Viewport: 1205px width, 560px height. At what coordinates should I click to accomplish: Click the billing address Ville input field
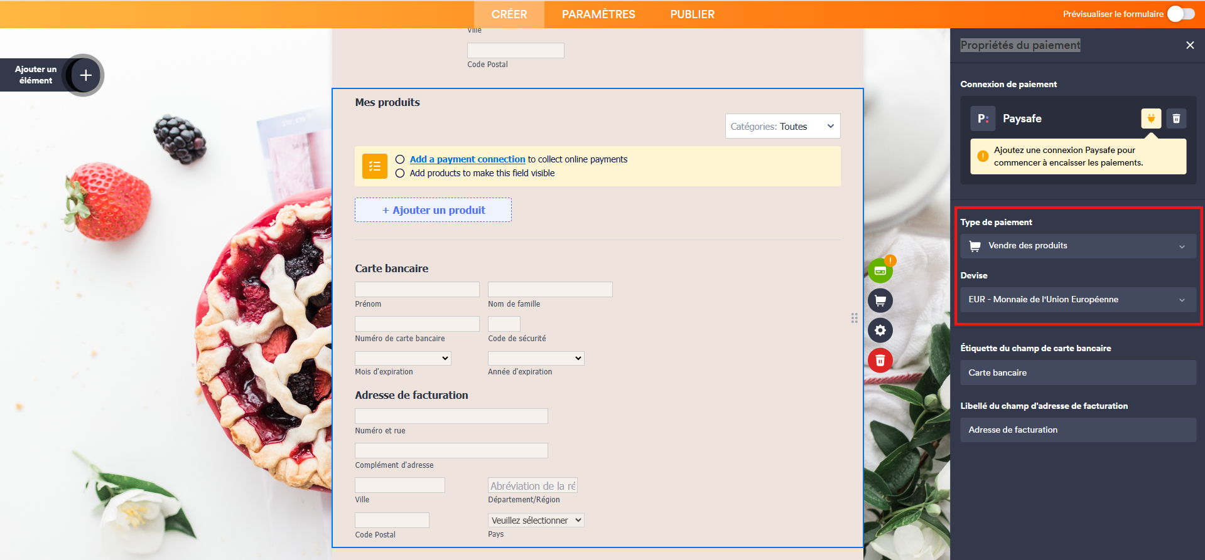tap(400, 485)
